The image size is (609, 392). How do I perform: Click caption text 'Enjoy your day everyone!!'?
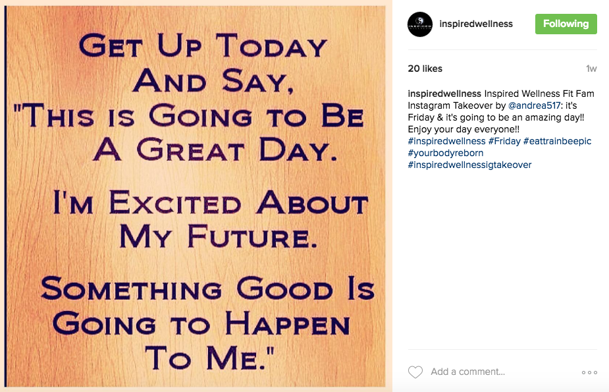463,129
